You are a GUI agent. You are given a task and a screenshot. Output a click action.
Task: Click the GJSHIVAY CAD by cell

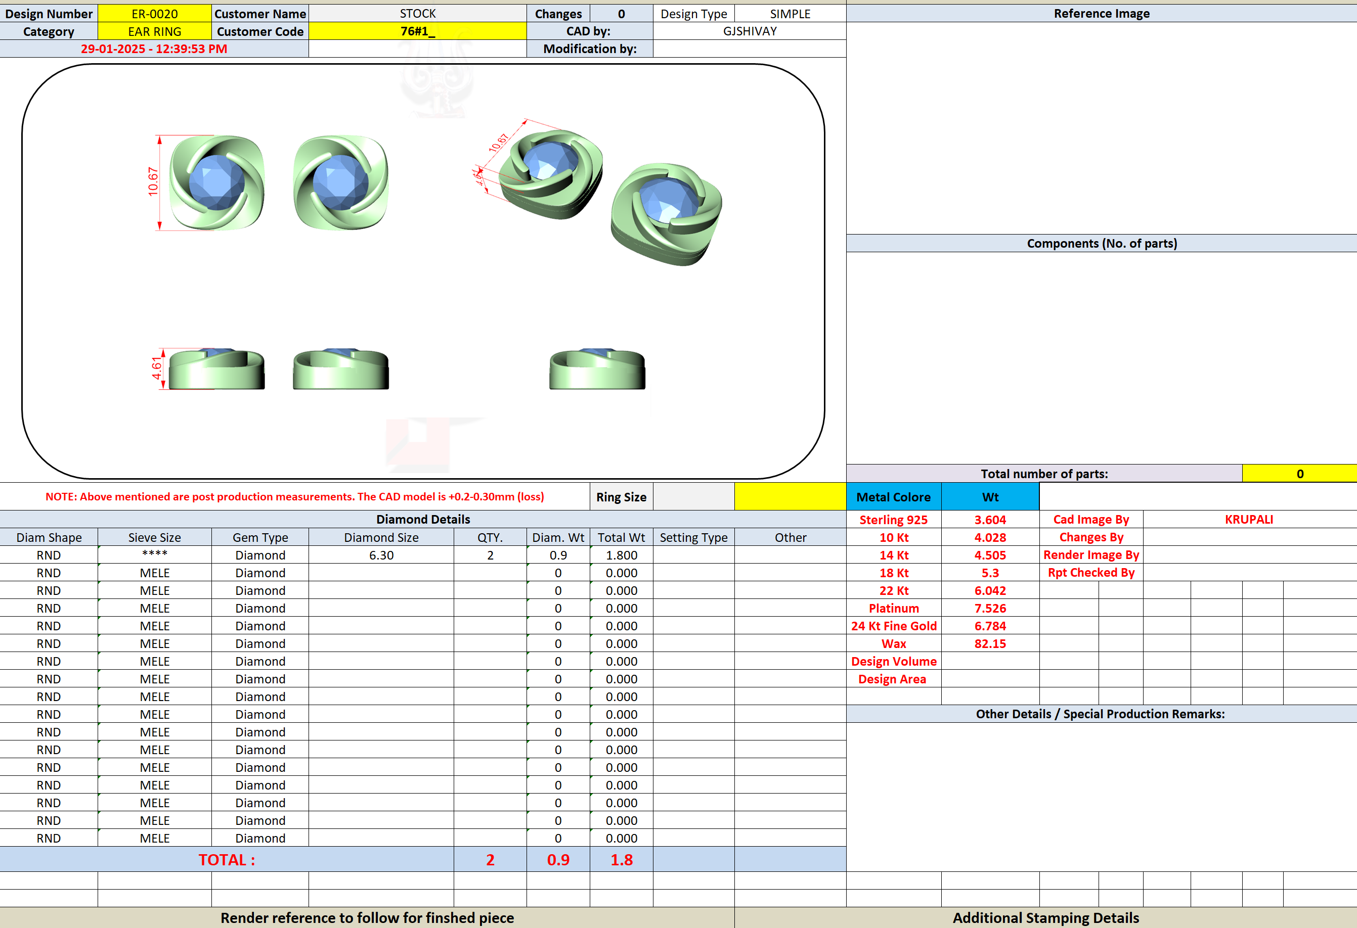[750, 31]
